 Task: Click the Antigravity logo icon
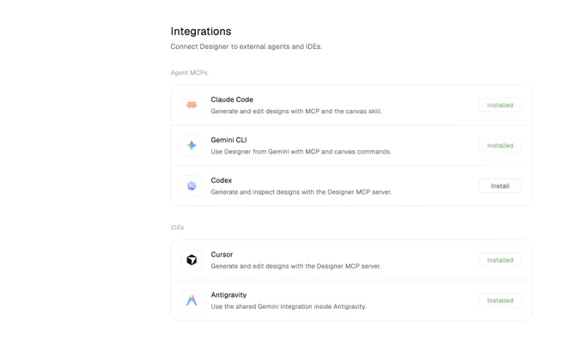(192, 300)
